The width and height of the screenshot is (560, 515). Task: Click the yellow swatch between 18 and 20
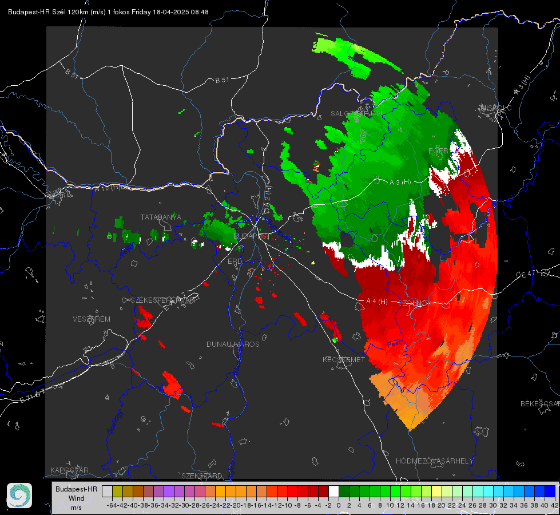(436, 491)
